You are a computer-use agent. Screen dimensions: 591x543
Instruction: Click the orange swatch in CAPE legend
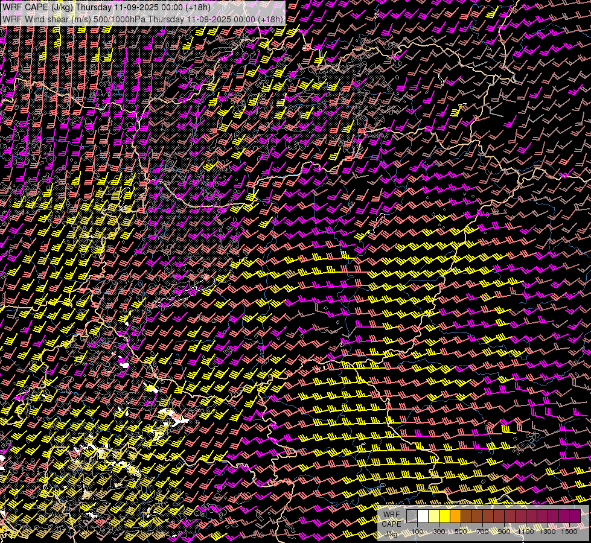click(x=455, y=516)
